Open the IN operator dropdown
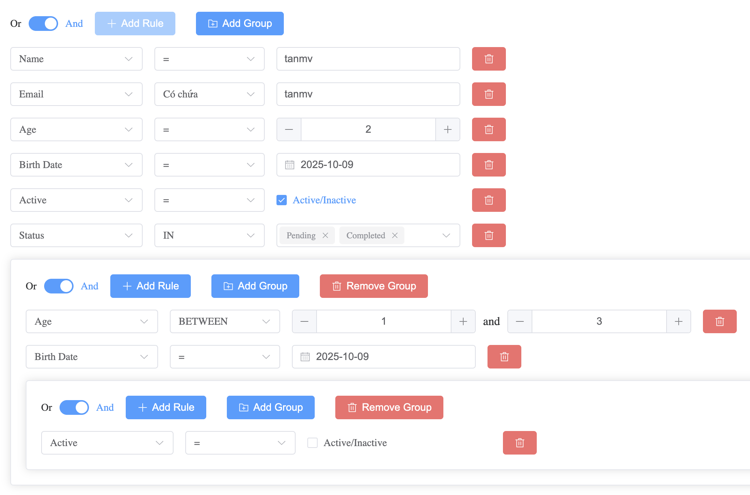This screenshot has width=750, height=495. point(210,235)
